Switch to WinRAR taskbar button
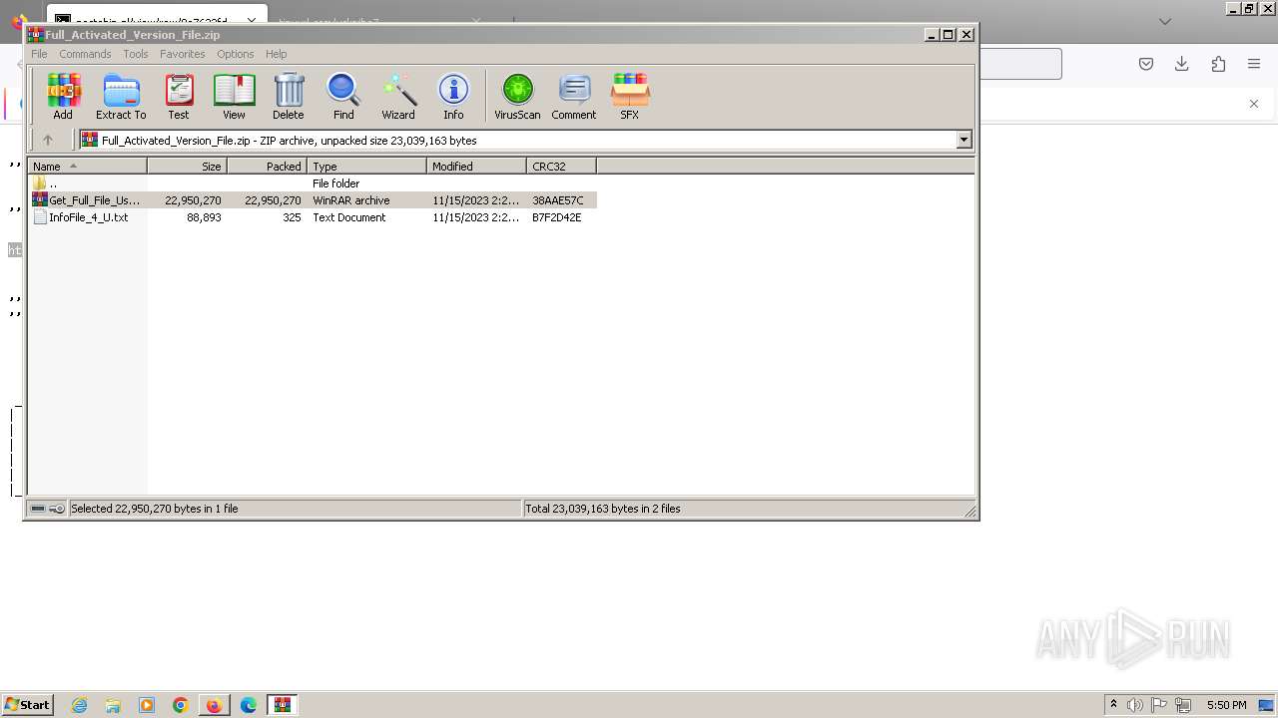 coord(283,705)
